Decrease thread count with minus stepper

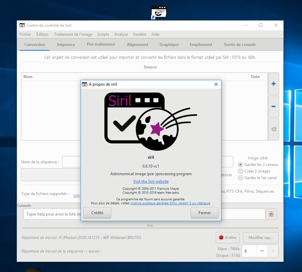(262, 251)
